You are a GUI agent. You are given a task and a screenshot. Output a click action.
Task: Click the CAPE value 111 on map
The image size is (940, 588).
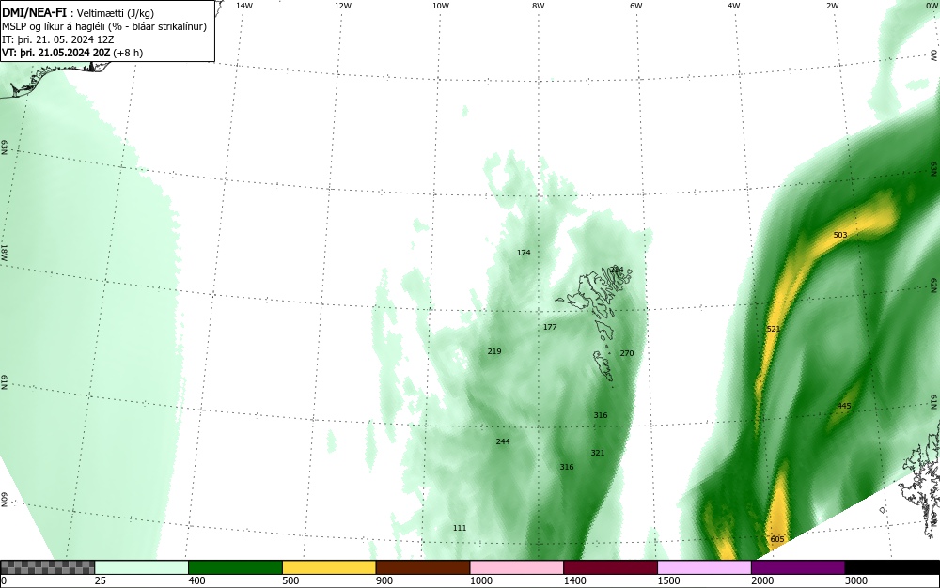460,528
